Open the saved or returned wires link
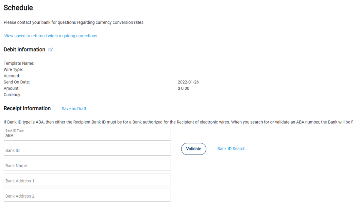 click(51, 36)
